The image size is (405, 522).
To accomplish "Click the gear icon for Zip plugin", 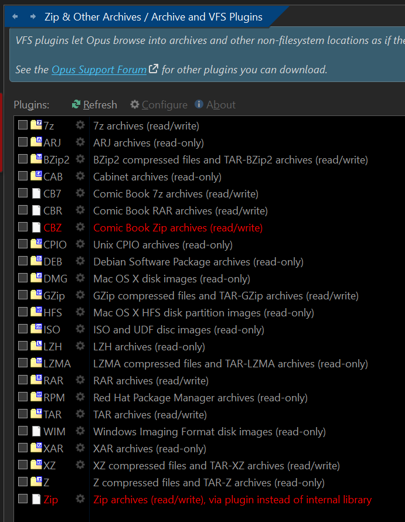I will coord(80,500).
